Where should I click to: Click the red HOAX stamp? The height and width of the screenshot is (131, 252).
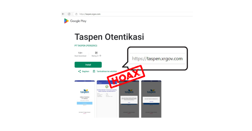[x=126, y=76]
